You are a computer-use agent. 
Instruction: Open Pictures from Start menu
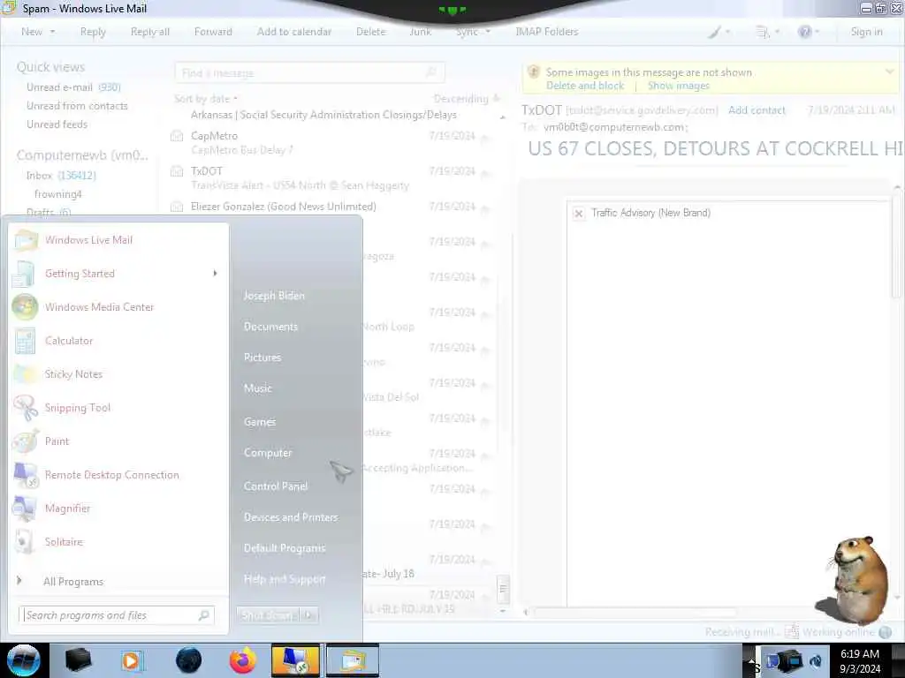pos(262,358)
